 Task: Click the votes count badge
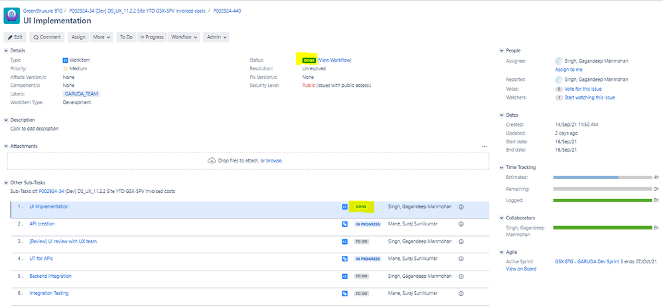(559, 89)
